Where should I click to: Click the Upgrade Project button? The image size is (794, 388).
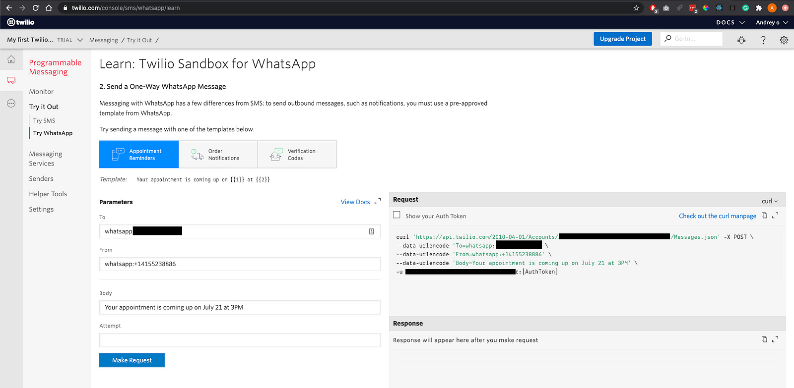tap(622, 39)
